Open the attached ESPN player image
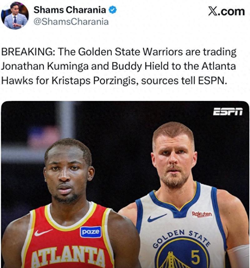 125,184
